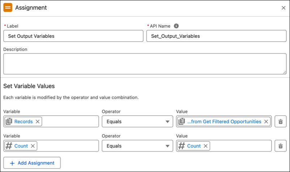Image resolution: width=290 pixels, height=172 pixels.
Task: Click the collection icon in Get Filtered Opportunities value
Action: pos(182,121)
